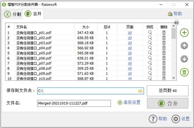Open 帮助 help at bottom with question icon
This screenshot has width=194, height=128.
(x=158, y=119)
